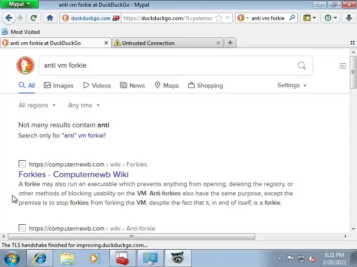Expand the Any time filter
This screenshot has height=267, width=357.
(84, 105)
